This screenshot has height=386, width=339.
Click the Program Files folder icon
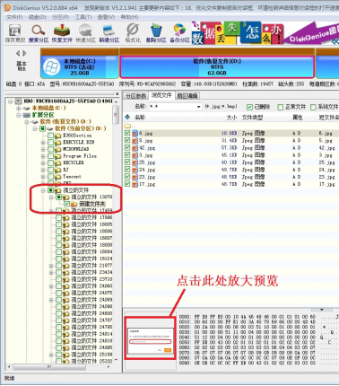pos(58,156)
